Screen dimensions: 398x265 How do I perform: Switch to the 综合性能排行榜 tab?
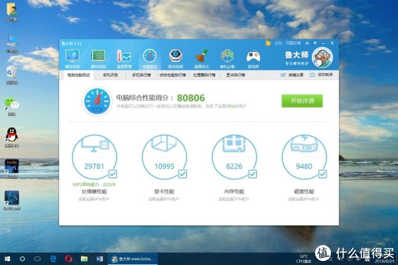click(172, 75)
